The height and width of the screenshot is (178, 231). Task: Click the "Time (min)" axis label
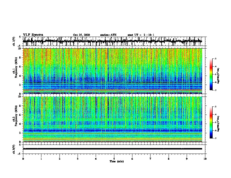[x=117, y=161]
